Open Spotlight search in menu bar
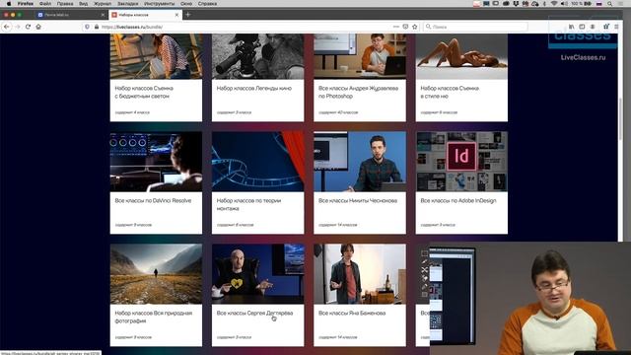631x355 pixels. 610,4
